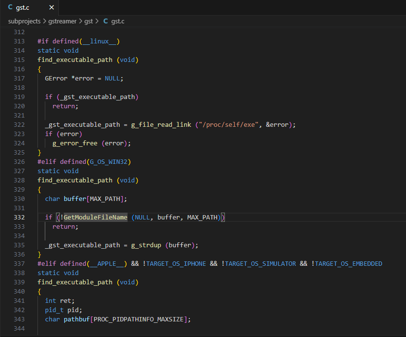Open the subprojects breadcrumb folder
The width and height of the screenshot is (406, 337).
[24, 21]
